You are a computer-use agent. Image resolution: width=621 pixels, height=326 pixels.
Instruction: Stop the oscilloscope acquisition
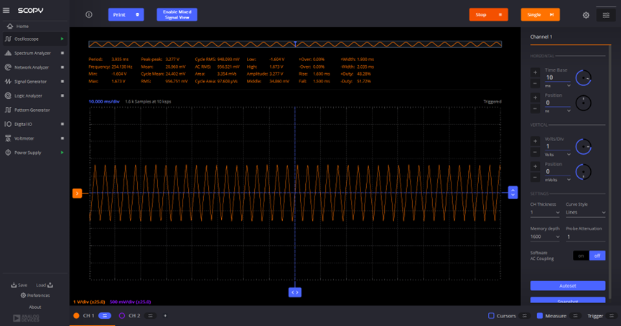[488, 14]
